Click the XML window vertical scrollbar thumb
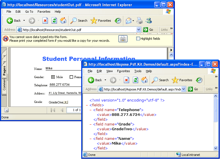220x159 pixels. 215,110
